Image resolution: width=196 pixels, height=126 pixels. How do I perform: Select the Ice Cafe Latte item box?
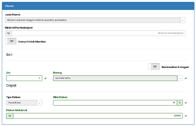pos(115,78)
